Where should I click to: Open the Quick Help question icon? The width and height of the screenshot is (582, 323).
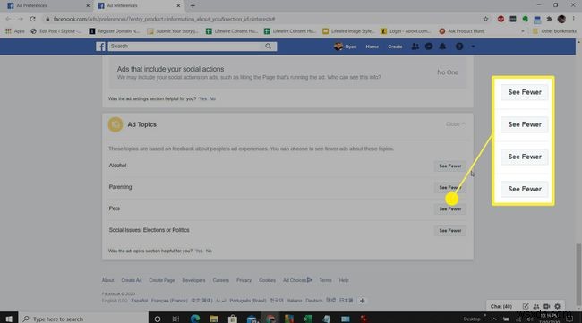(x=459, y=47)
